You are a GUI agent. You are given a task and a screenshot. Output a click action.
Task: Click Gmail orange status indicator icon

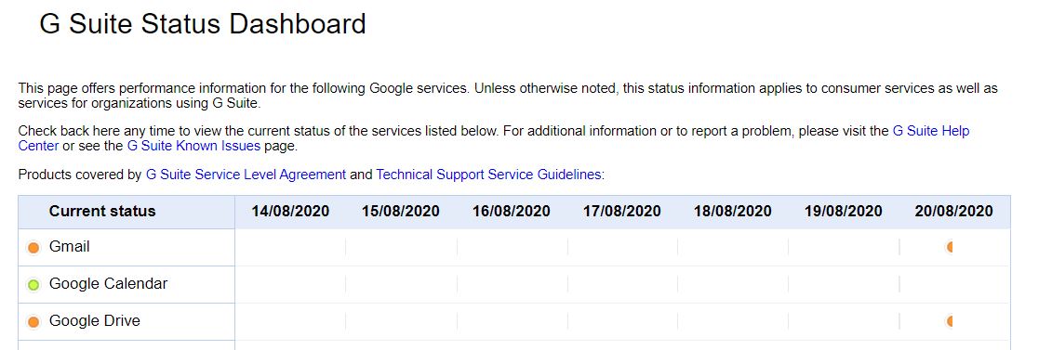click(33, 248)
